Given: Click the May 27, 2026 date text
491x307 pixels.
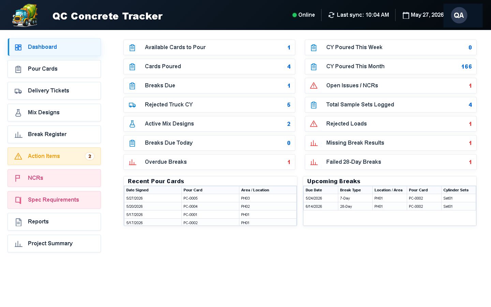Looking at the screenshot, I should coord(427,15).
